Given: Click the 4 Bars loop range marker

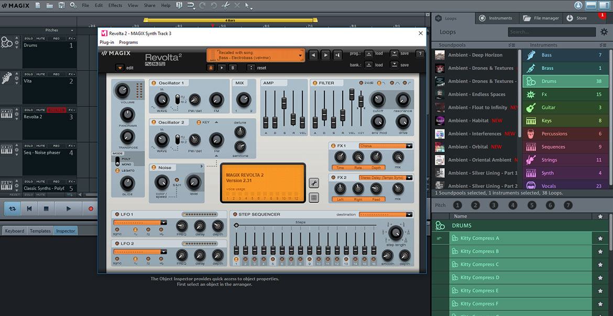Looking at the screenshot, I should point(230,20).
